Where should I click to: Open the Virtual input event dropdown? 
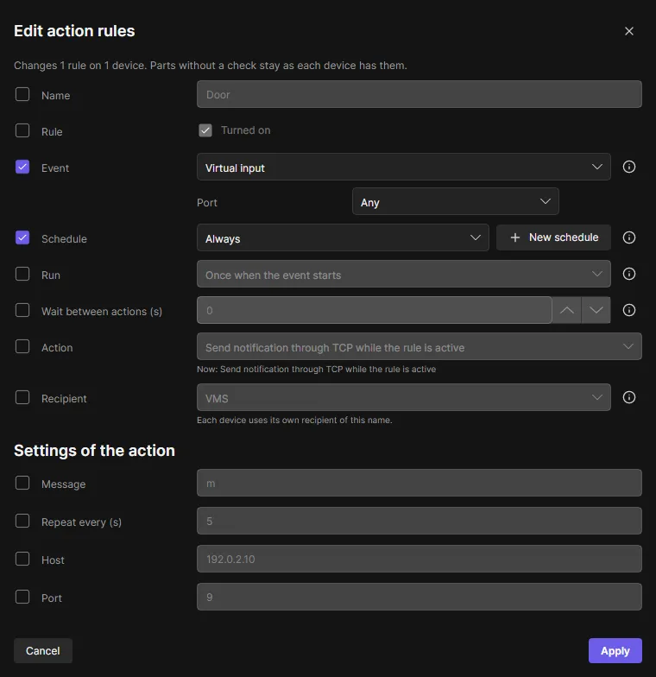coord(404,167)
